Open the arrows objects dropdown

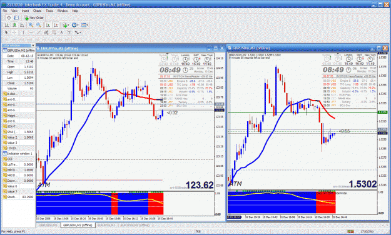78,32
